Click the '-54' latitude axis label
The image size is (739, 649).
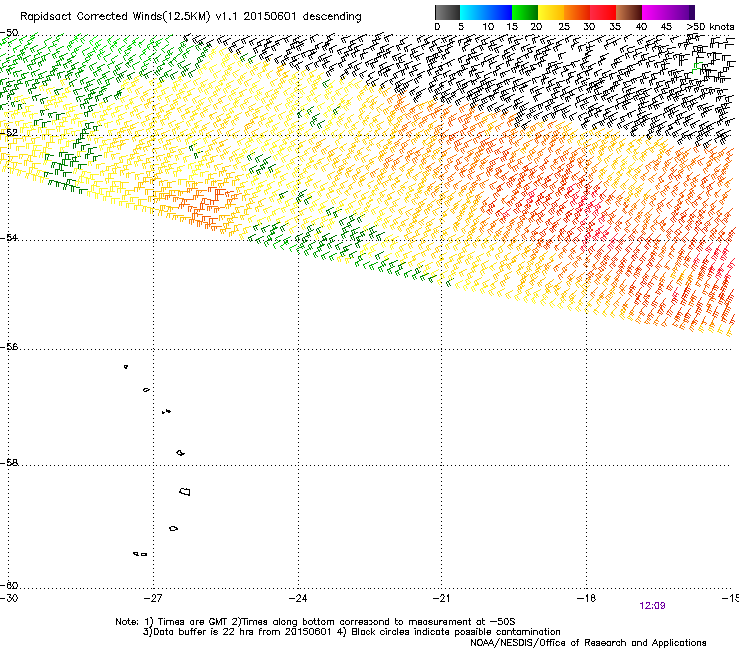(x=9, y=238)
